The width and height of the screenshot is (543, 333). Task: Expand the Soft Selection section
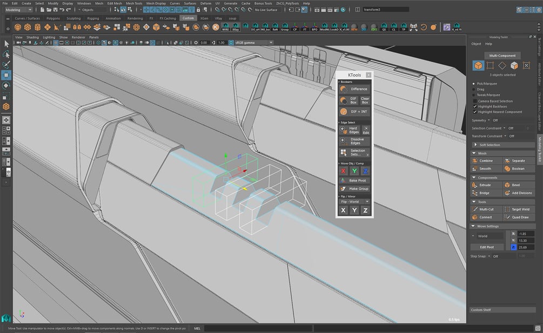(502, 145)
